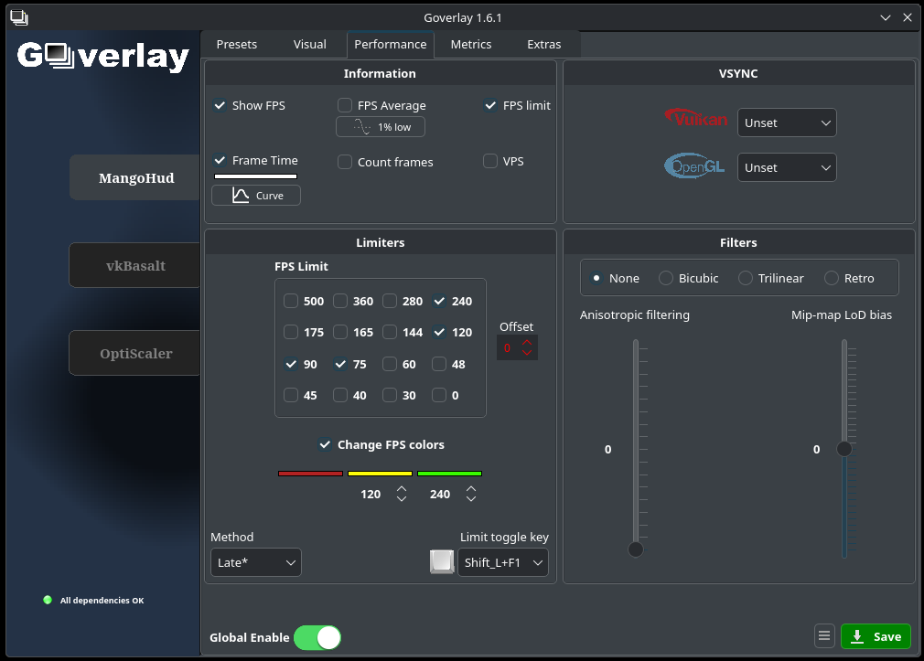This screenshot has height=661, width=924.
Task: Open the Shift_L+F1 toggle key dropdown
Action: tap(502, 562)
